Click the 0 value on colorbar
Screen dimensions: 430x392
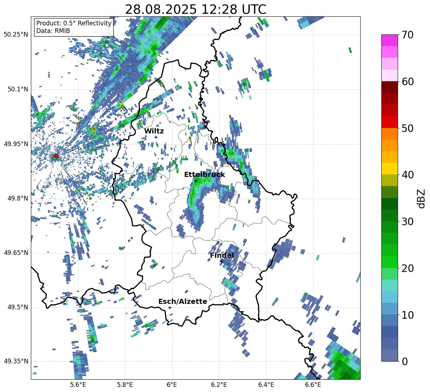click(405, 361)
